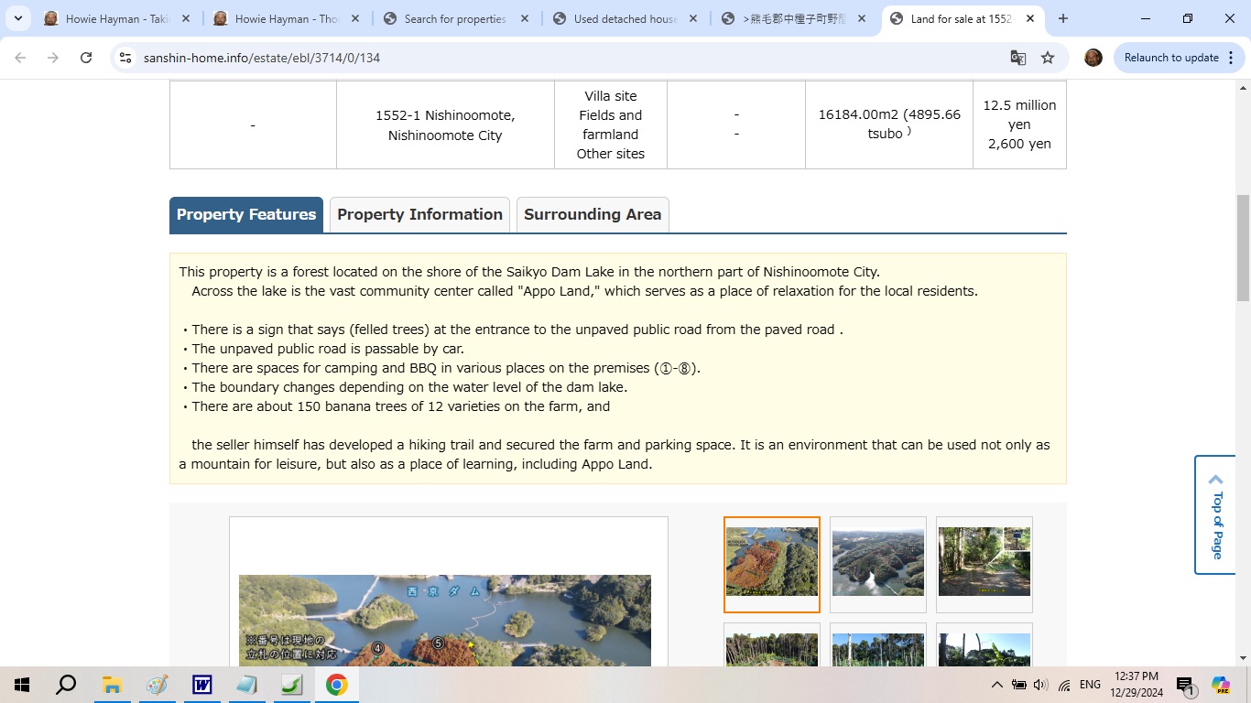Open a new browser tab

[x=1063, y=18]
